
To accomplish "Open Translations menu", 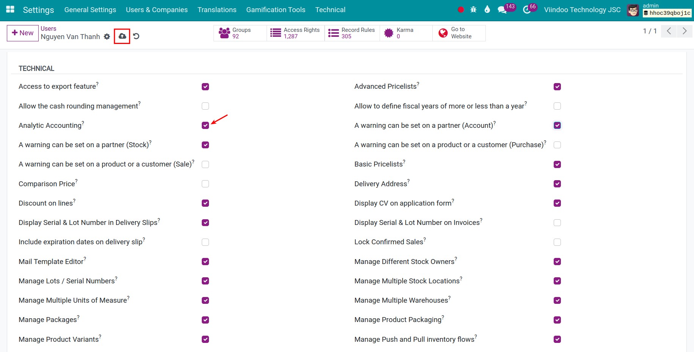I will [x=217, y=10].
